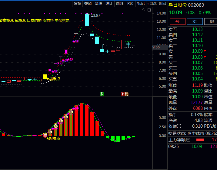Add stock via +自选 button

tap(152, 4)
